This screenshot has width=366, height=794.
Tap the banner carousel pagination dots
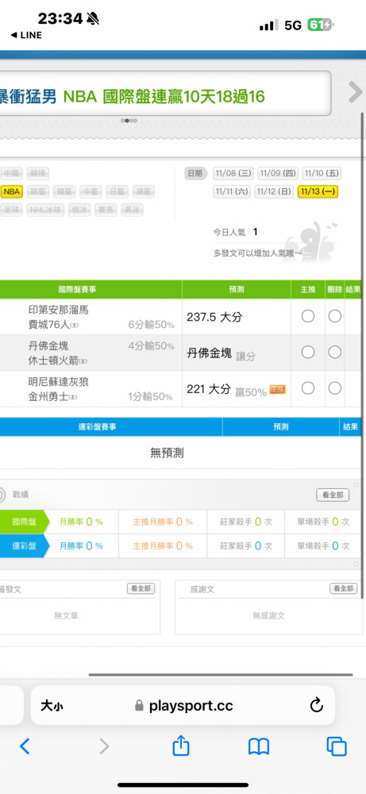129,121
